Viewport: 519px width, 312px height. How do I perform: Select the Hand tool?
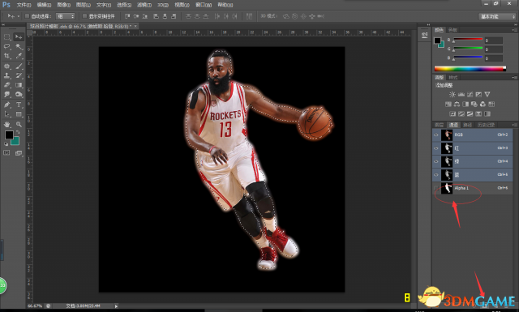(7, 125)
